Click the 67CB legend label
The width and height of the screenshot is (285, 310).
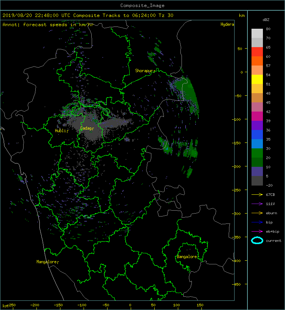(x=270, y=194)
